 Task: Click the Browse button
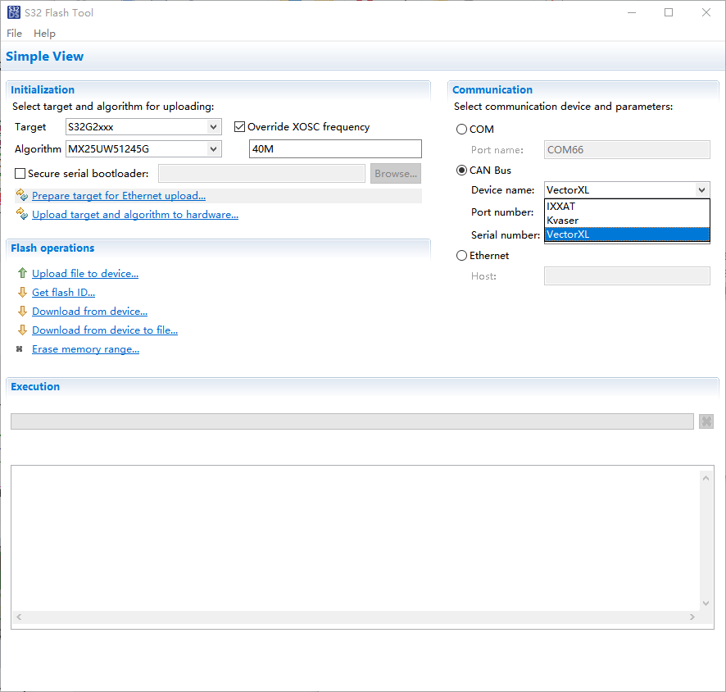[x=395, y=173]
